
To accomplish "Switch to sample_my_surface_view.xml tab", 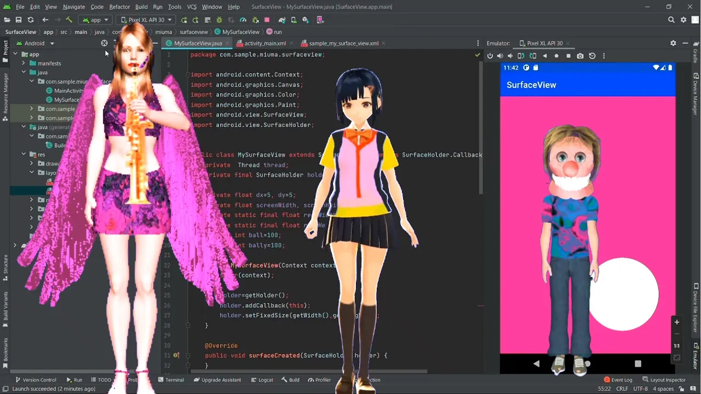I will (343, 43).
